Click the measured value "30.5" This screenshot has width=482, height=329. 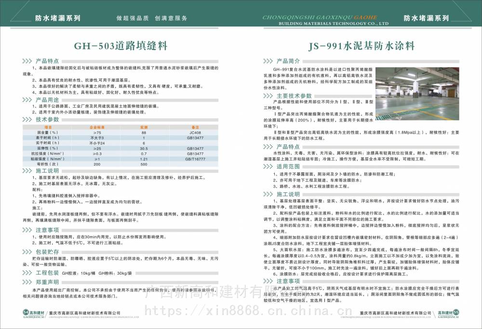(x=144, y=149)
